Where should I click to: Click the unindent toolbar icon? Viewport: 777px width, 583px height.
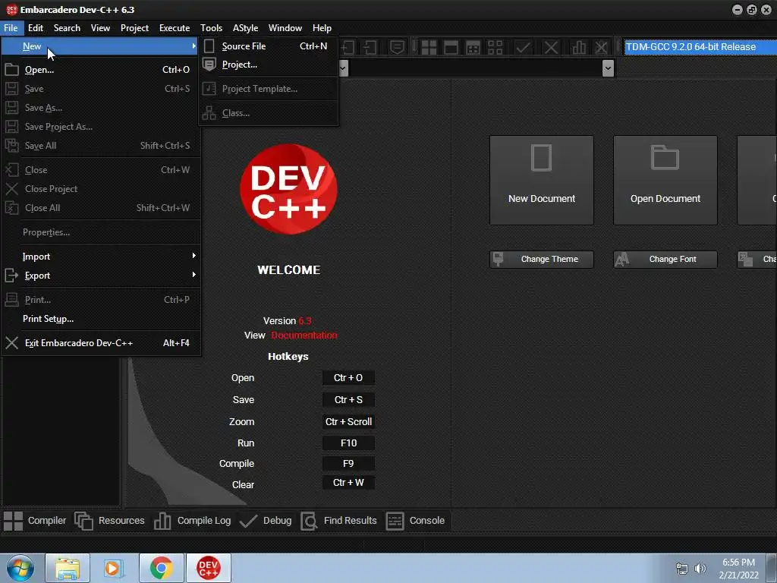(x=370, y=48)
